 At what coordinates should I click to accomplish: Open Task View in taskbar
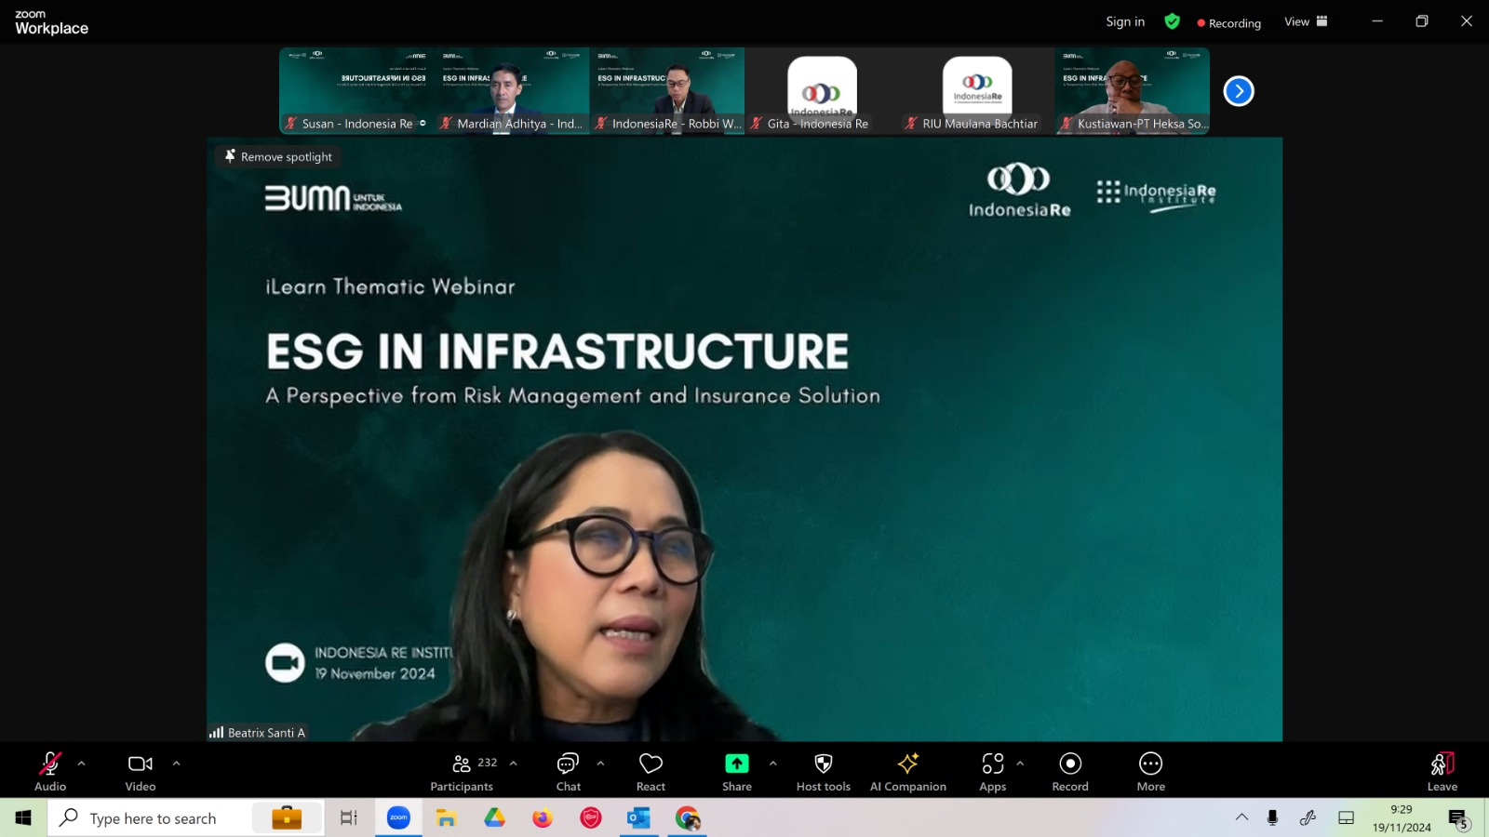pos(349,817)
